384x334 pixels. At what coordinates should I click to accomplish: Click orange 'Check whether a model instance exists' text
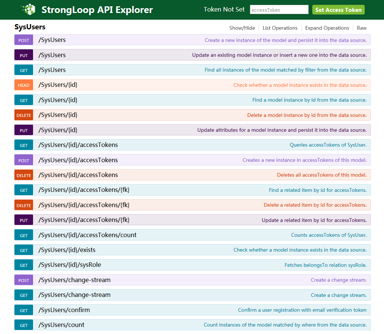[300, 85]
